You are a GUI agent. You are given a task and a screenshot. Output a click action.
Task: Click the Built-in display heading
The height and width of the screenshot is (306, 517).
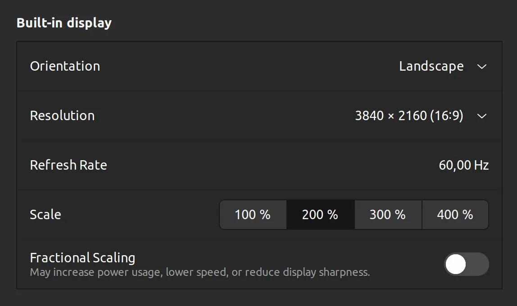[x=63, y=22]
